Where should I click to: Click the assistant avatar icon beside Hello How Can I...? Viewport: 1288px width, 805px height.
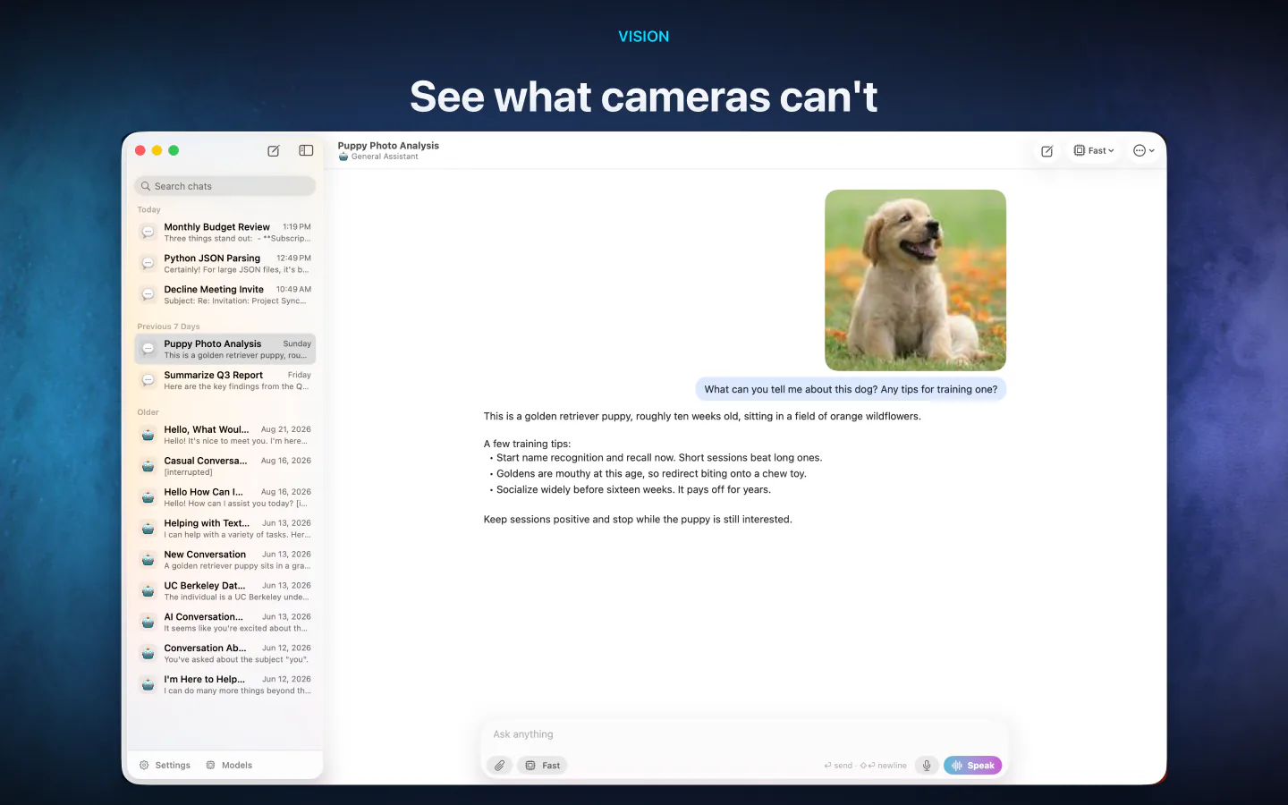[148, 497]
